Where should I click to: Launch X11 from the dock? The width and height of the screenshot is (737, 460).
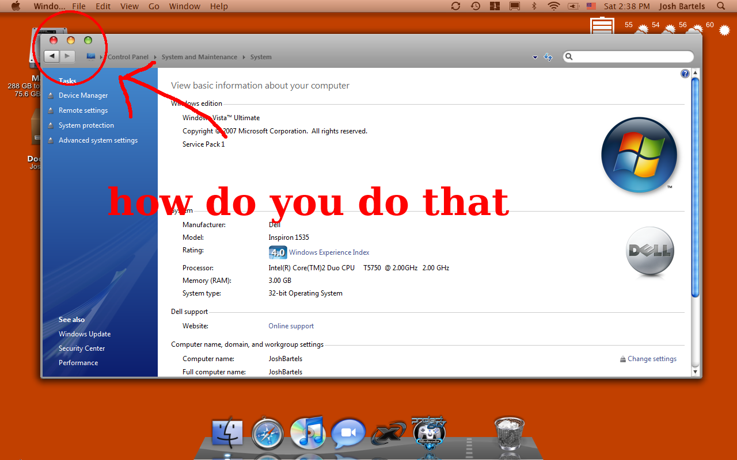388,434
